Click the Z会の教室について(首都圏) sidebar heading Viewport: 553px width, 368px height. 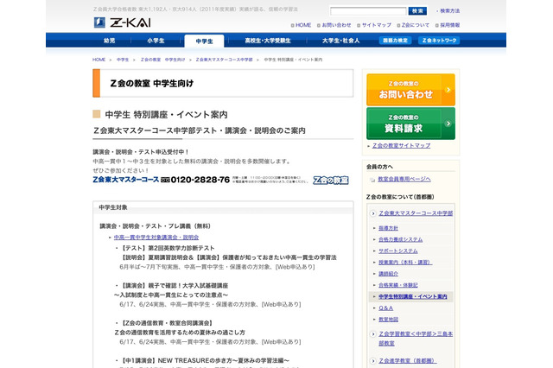(x=400, y=197)
